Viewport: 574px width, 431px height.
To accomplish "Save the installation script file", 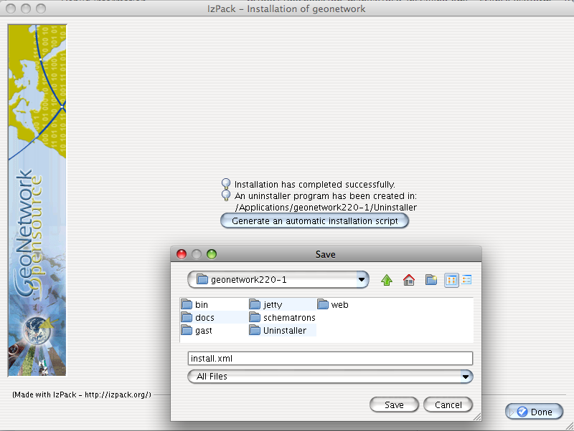I will pyautogui.click(x=394, y=405).
